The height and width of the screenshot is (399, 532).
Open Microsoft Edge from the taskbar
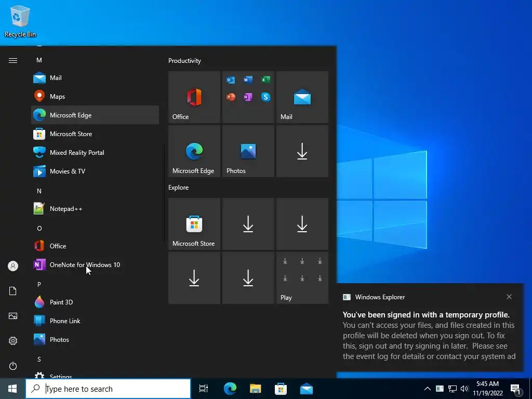pos(230,389)
